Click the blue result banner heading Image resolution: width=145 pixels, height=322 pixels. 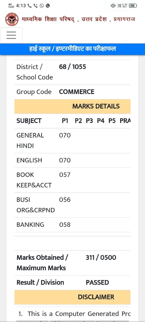click(x=72, y=49)
